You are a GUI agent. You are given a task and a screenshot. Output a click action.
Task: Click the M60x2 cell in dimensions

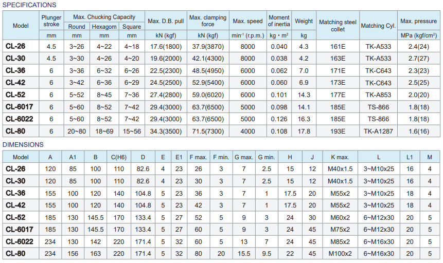[340, 217]
